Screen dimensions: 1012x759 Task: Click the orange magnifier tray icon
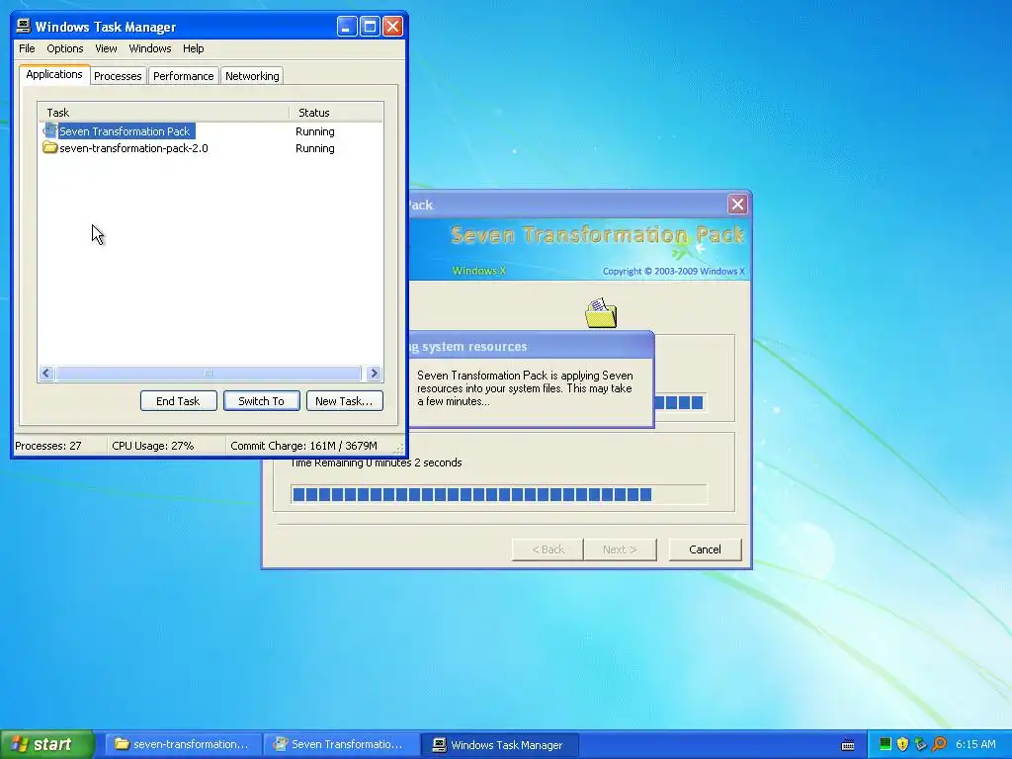pyautogui.click(x=939, y=744)
